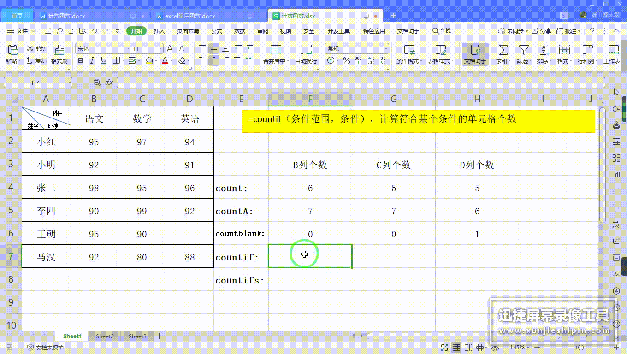Viewport: 627px width, 354px height.
Task: Expand the font color dropdown arrow
Action: click(172, 61)
